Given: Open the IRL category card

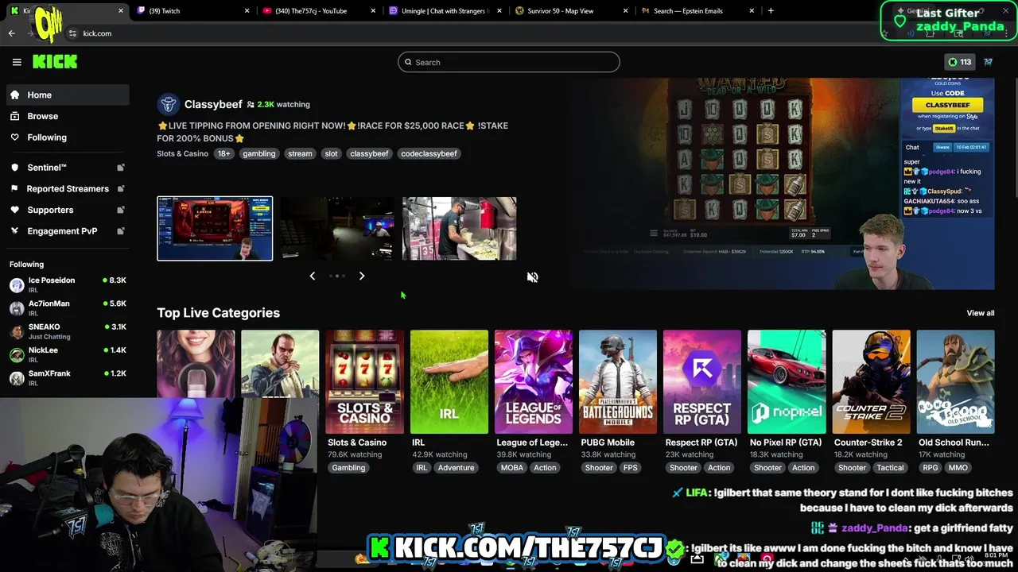Looking at the screenshot, I should (x=449, y=382).
